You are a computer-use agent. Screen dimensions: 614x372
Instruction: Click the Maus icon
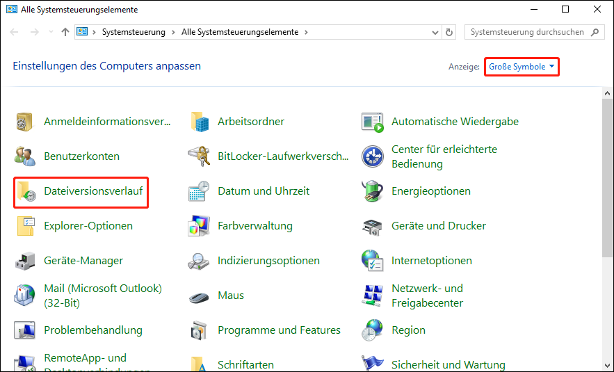(x=200, y=296)
